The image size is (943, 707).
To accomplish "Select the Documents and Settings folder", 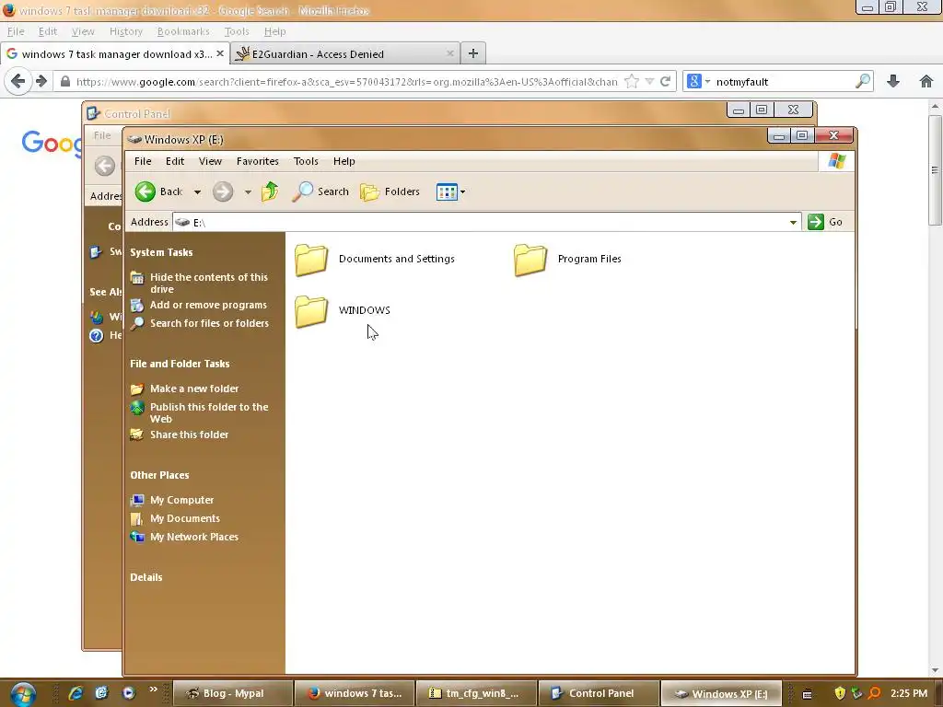I will pos(375,259).
